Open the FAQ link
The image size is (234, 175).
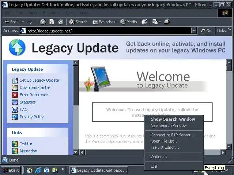click(x=24, y=109)
